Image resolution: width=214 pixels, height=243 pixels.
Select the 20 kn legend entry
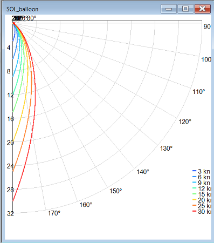pyautogui.click(x=202, y=200)
